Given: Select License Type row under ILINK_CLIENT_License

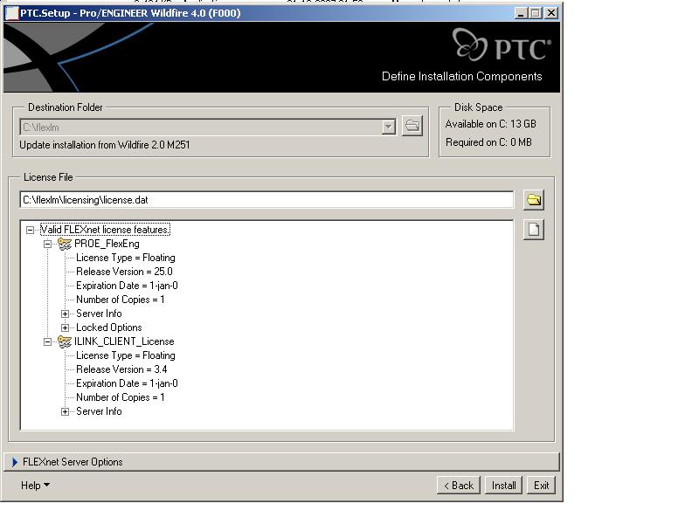Looking at the screenshot, I should (125, 355).
